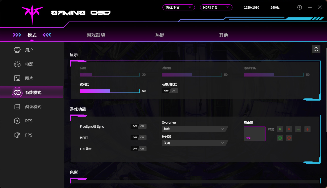Switch to the 游戏跟随 tab

click(x=96, y=35)
